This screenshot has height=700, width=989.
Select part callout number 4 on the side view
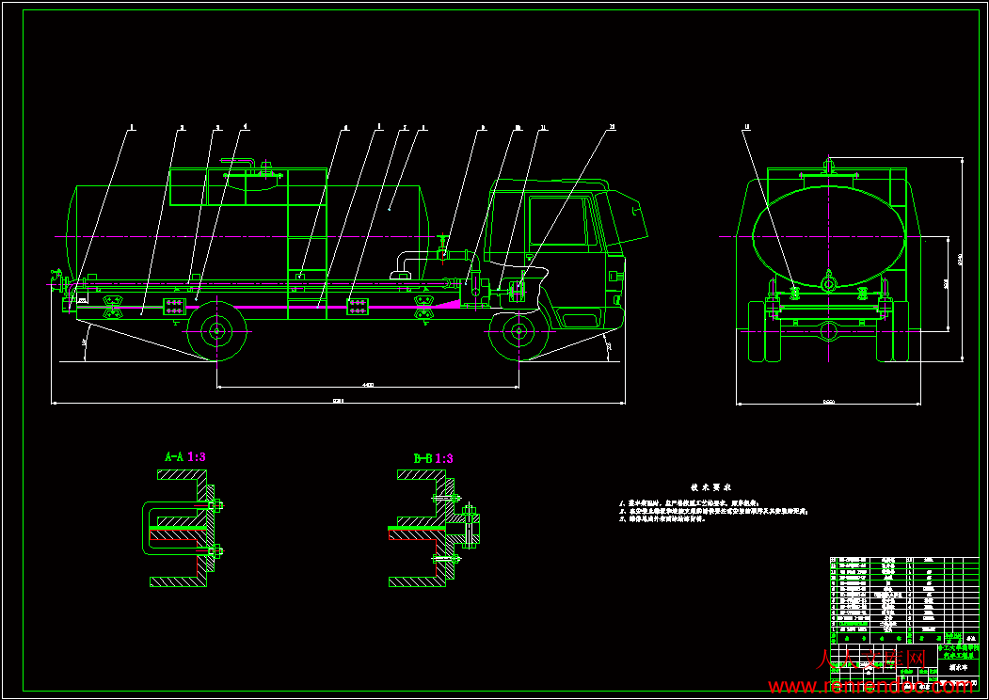[x=246, y=127]
